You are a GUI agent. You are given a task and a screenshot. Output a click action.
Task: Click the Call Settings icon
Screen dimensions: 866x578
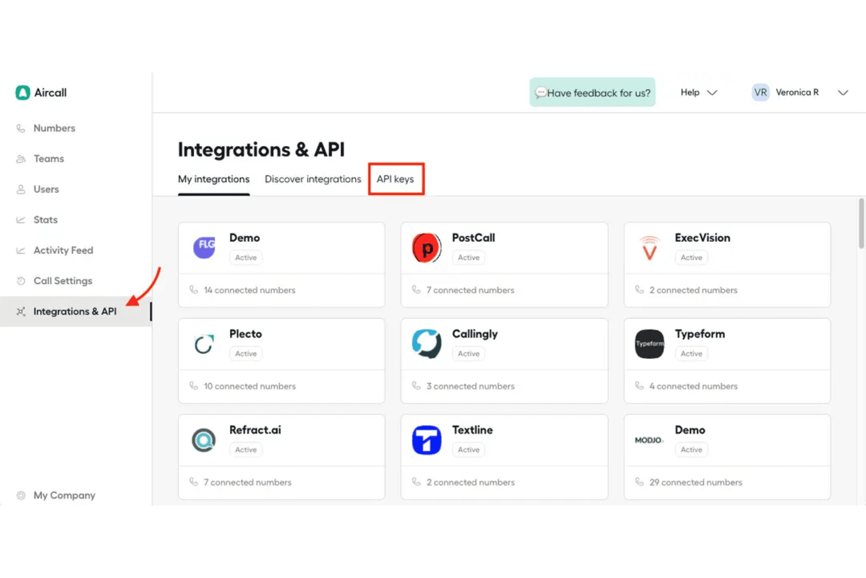click(21, 281)
